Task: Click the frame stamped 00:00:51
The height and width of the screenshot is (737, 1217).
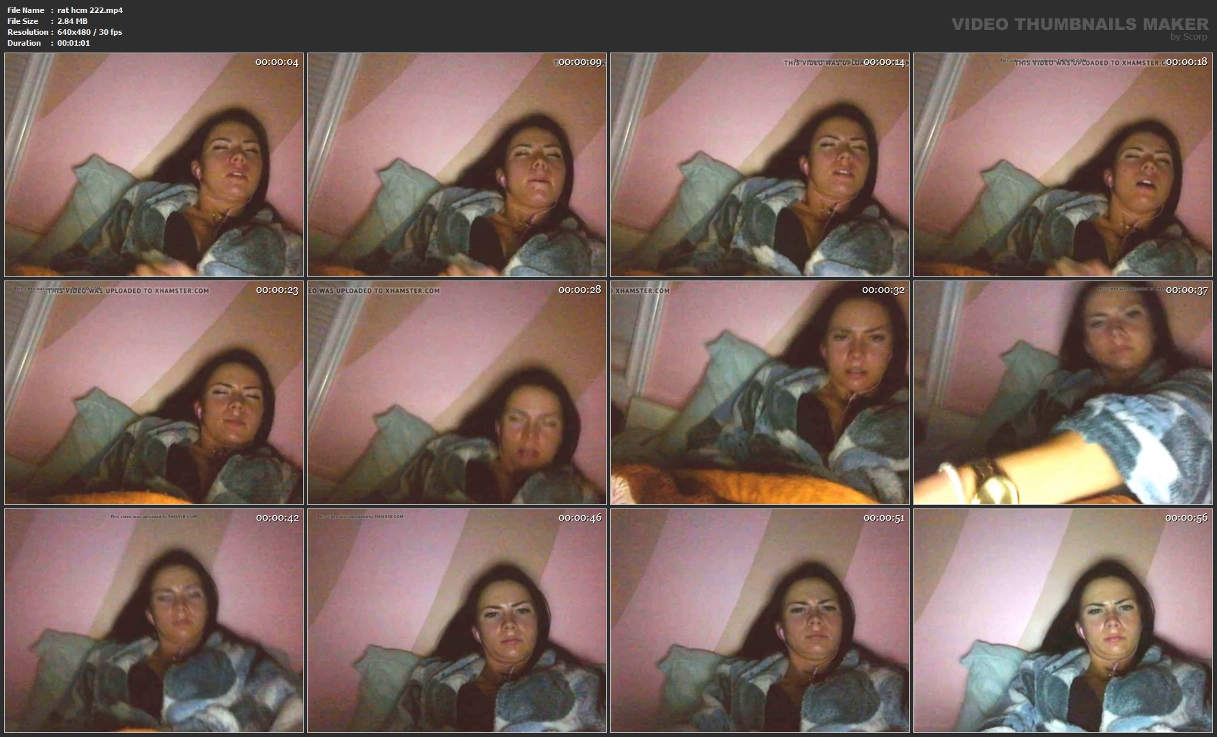Action: click(760, 620)
